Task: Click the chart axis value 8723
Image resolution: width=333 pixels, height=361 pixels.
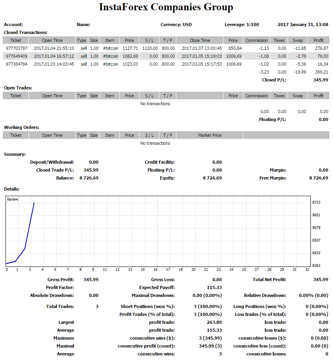Action: point(316,202)
